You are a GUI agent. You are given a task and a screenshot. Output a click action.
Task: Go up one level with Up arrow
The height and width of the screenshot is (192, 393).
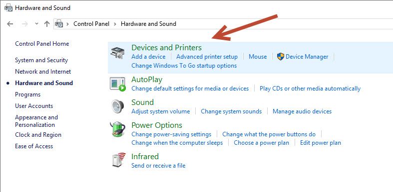coord(47,24)
